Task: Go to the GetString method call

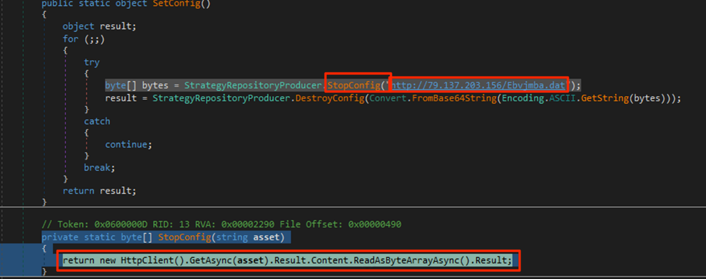Action: tap(604, 99)
